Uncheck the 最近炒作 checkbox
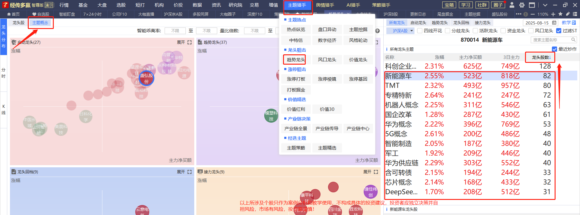 click(x=554, y=49)
